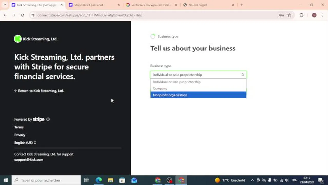
Task: Open File Explorer from the taskbar
Action: pos(110,180)
